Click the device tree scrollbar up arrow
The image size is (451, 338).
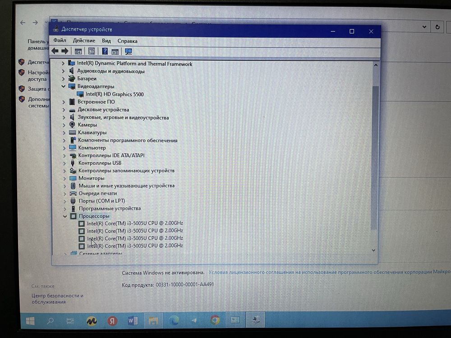click(x=376, y=65)
